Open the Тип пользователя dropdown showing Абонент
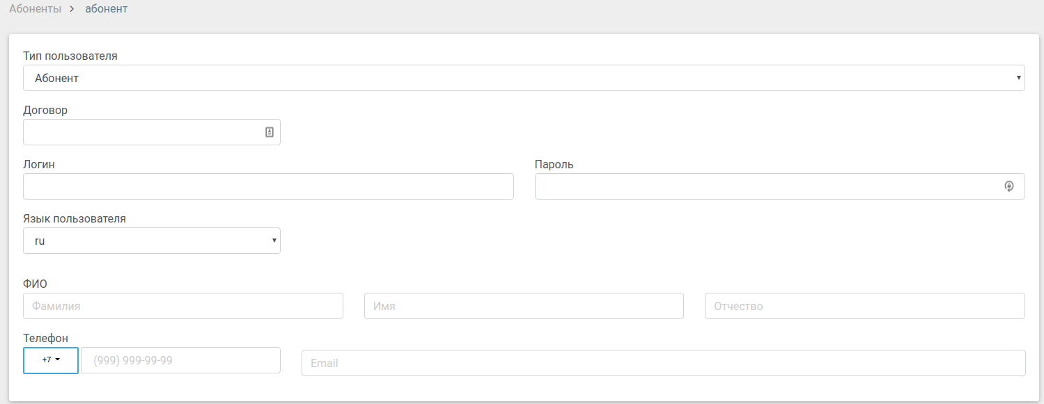This screenshot has height=404, width=1044. pyautogui.click(x=524, y=78)
